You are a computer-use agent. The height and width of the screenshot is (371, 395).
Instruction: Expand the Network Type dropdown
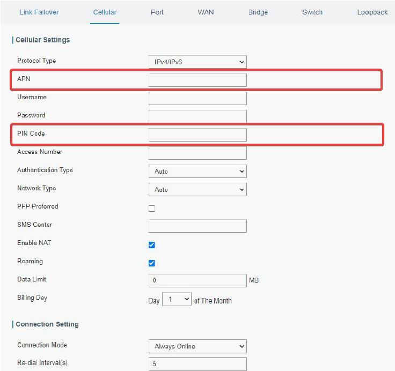[x=197, y=190]
